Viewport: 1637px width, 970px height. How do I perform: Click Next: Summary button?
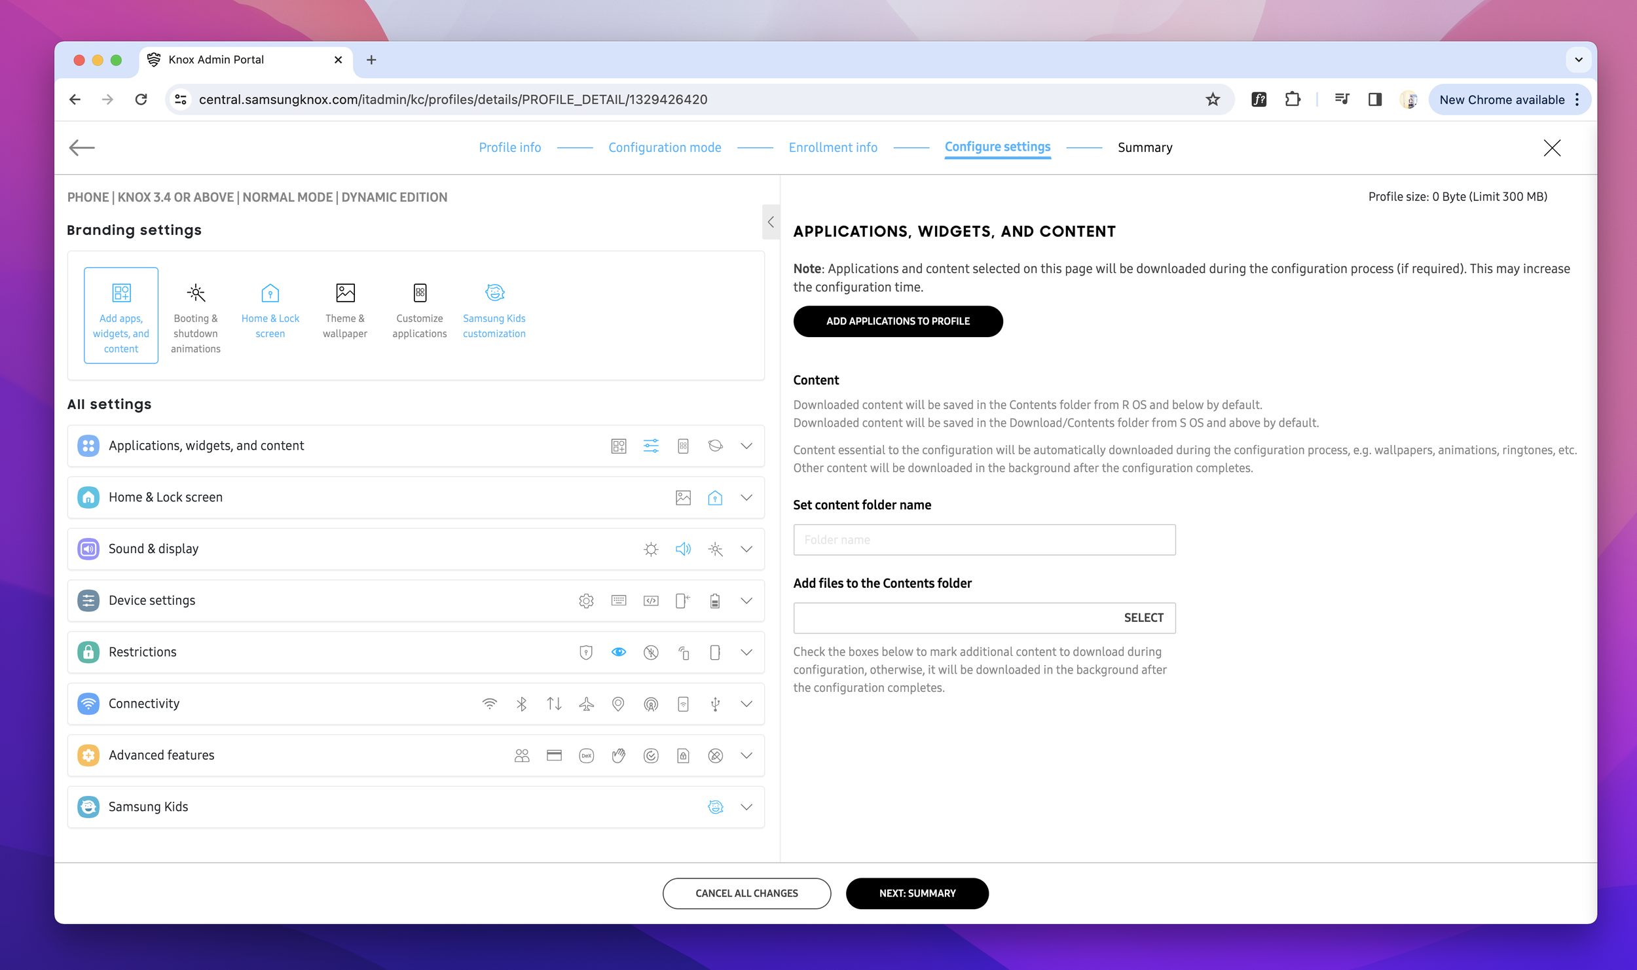[917, 893]
